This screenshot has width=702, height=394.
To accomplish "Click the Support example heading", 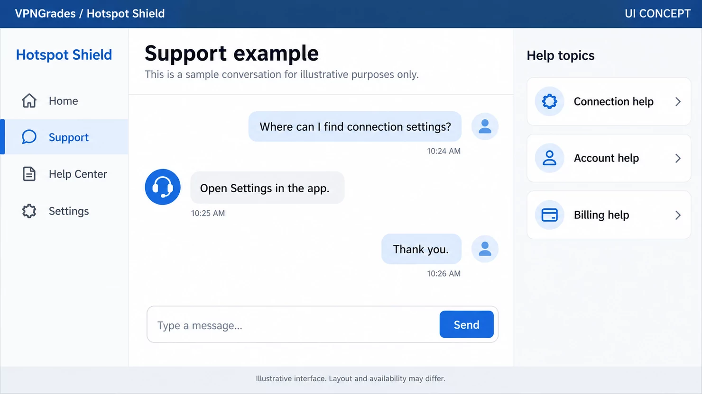I will click(x=231, y=53).
